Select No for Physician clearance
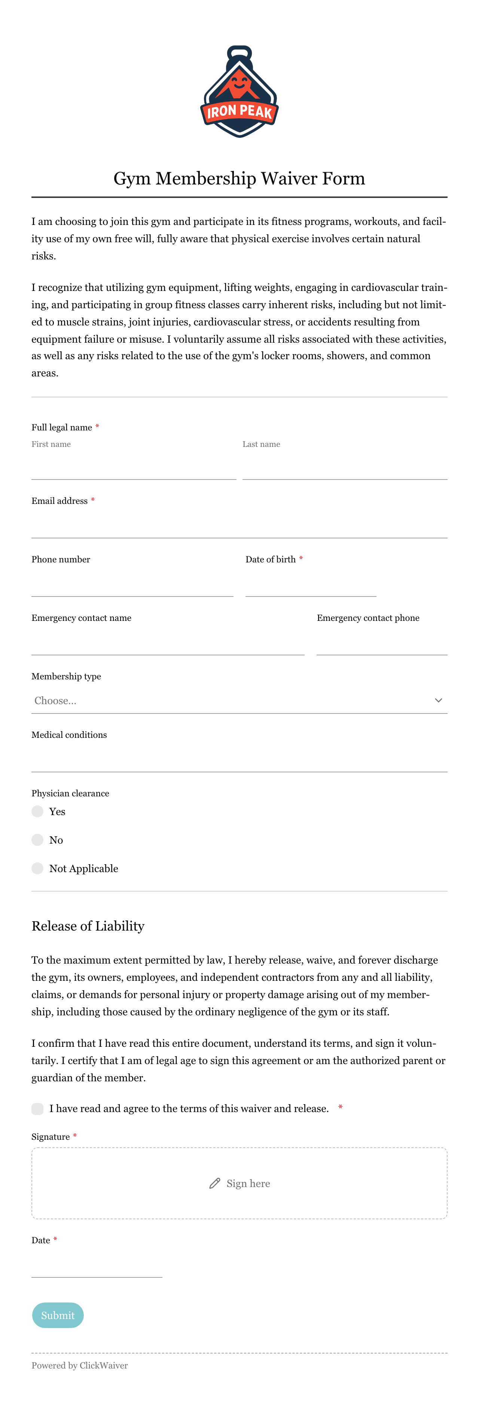 tap(37, 839)
